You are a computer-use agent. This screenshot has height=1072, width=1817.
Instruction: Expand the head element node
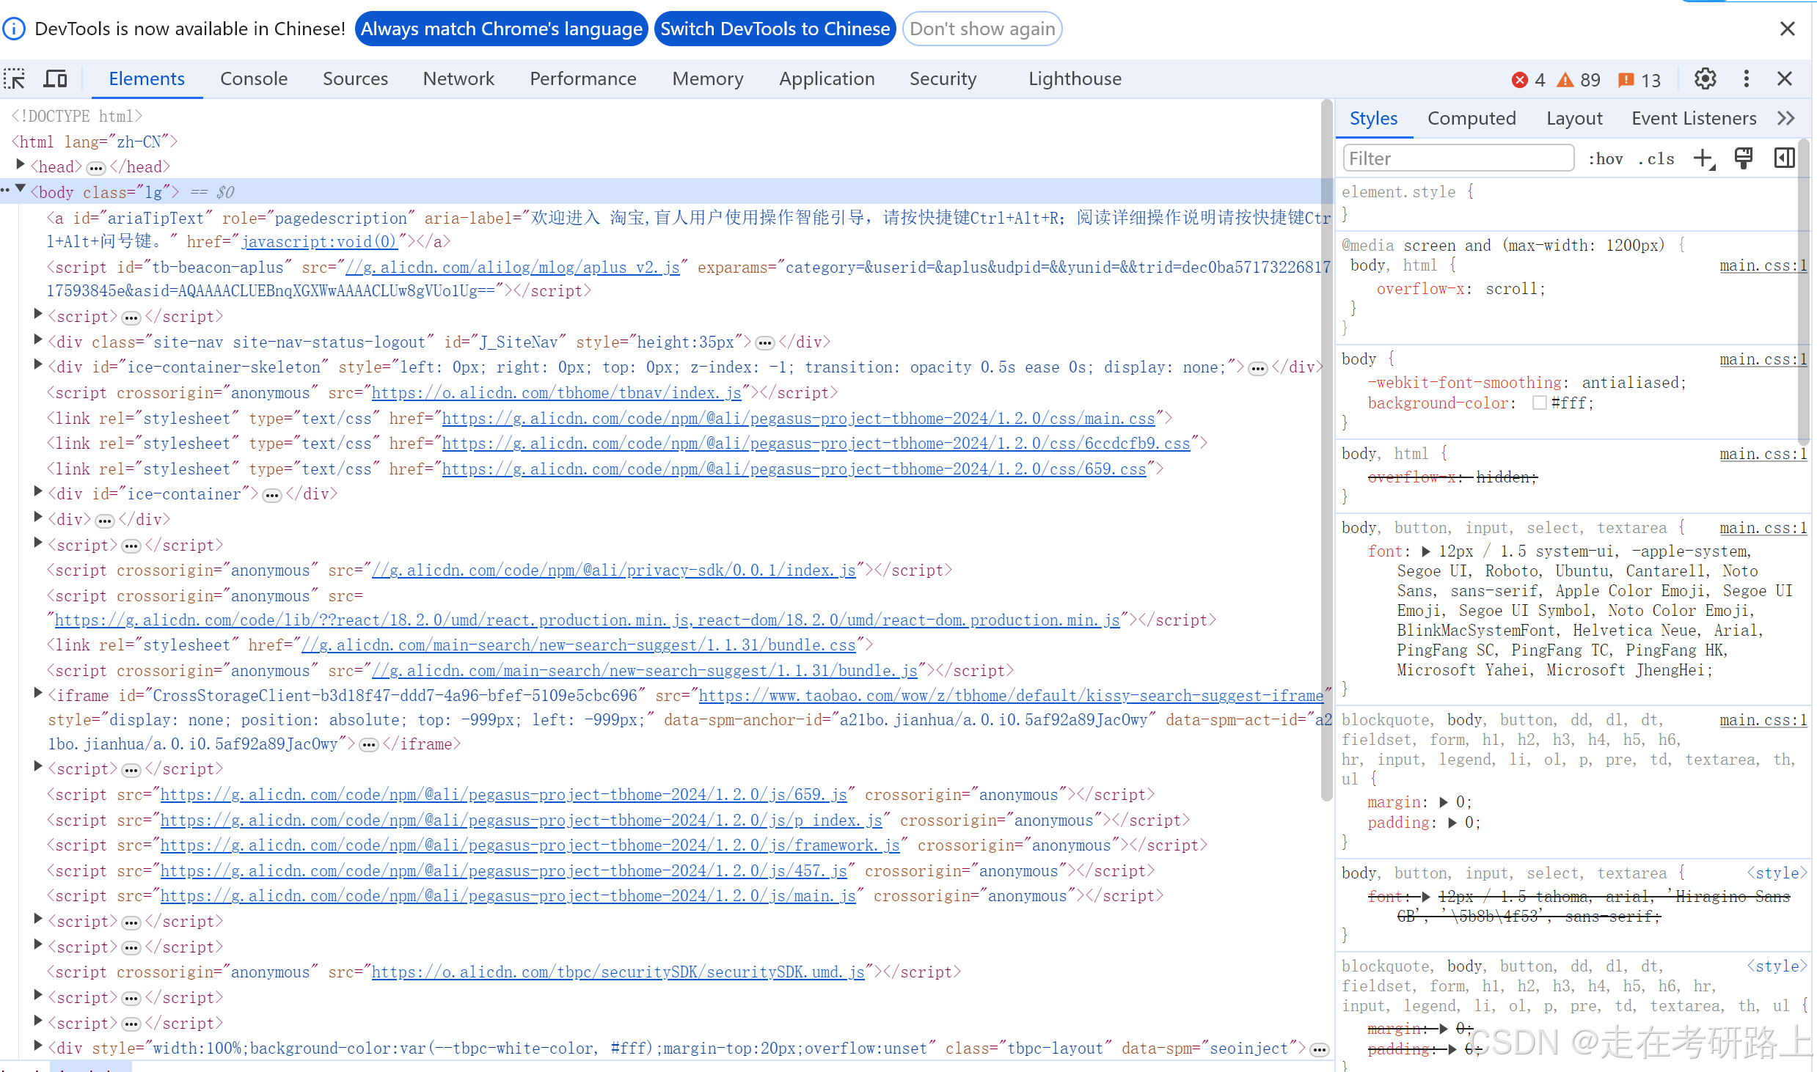coord(21,165)
